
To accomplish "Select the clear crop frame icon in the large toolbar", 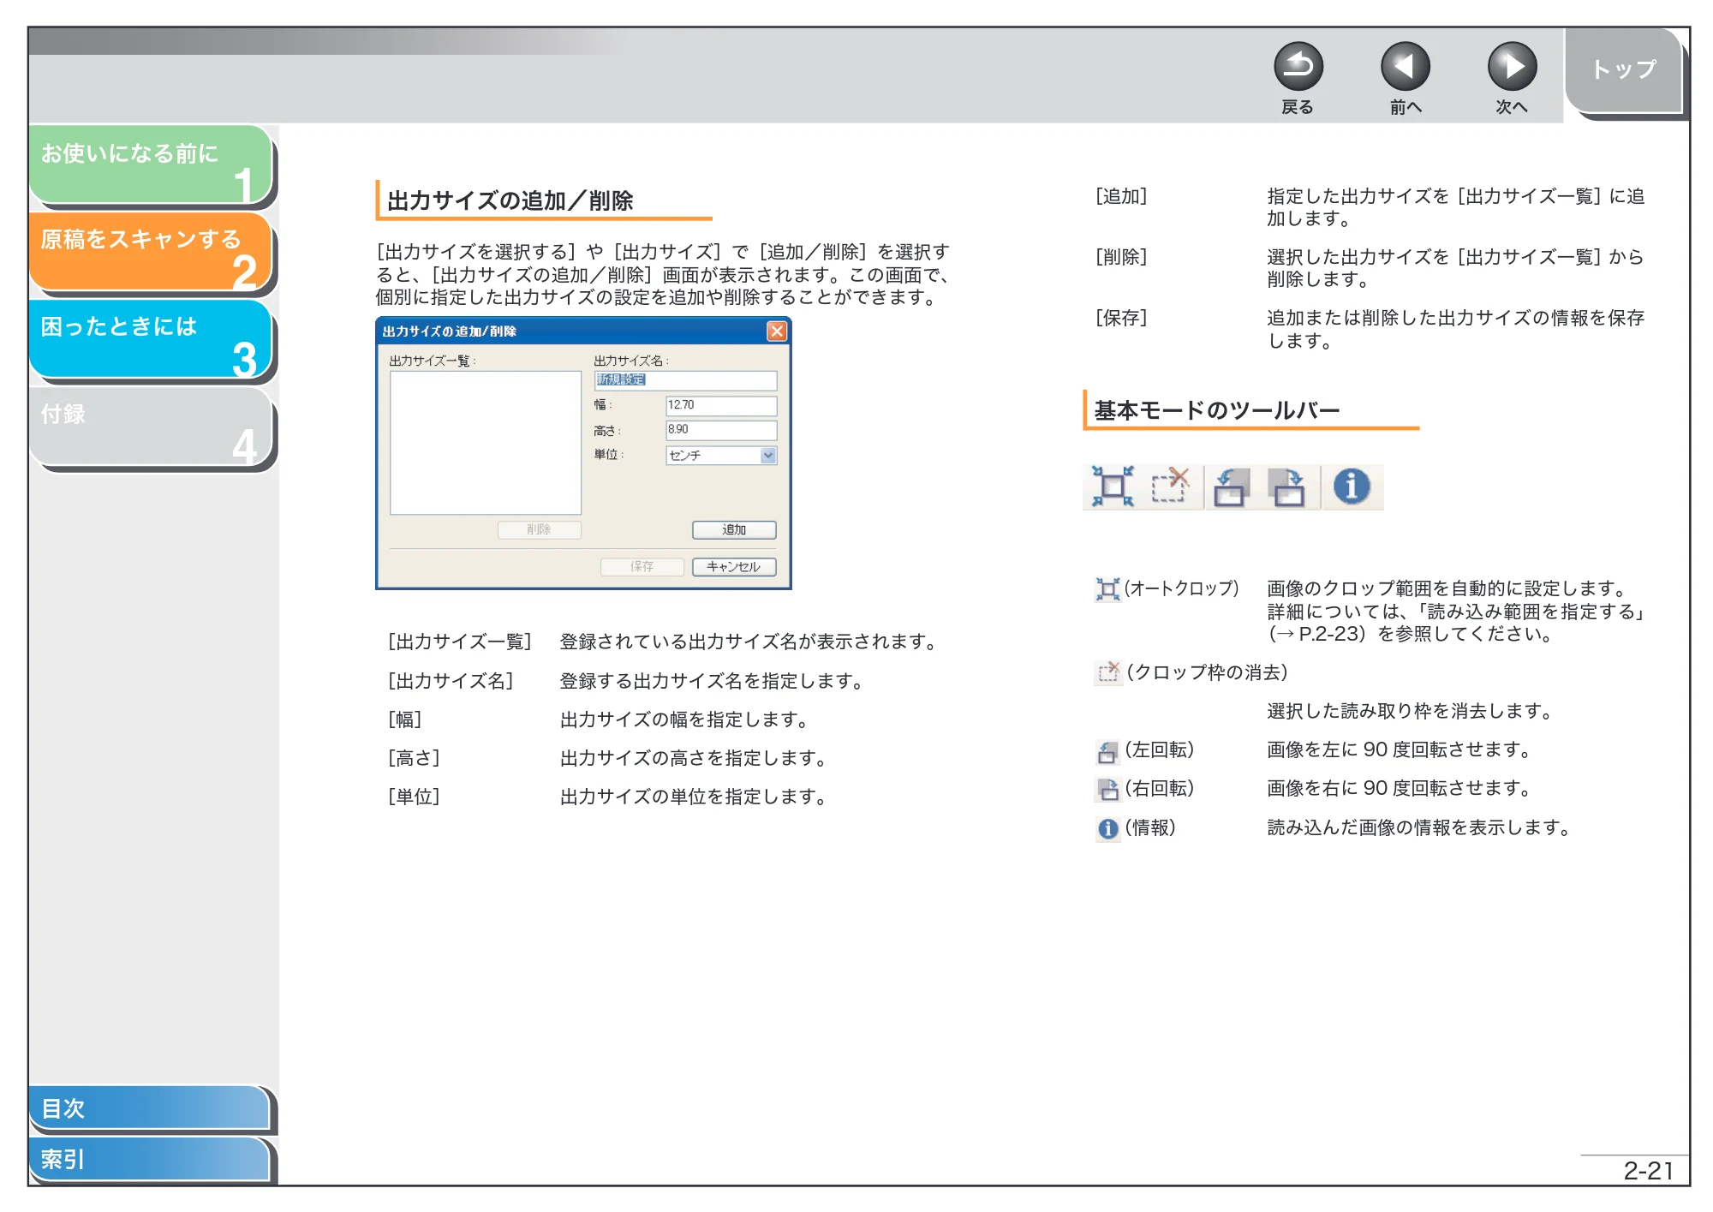I will coord(1171,487).
